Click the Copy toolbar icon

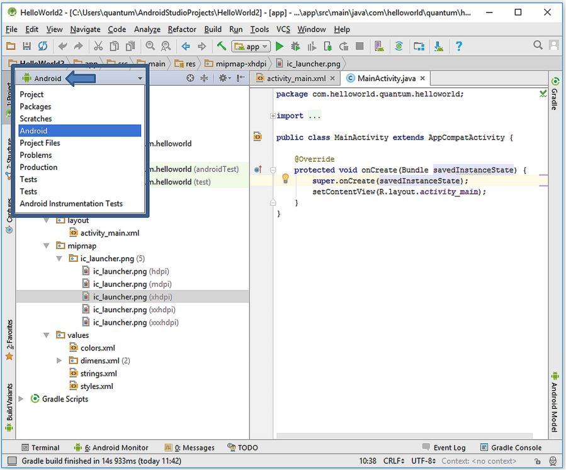(115, 46)
